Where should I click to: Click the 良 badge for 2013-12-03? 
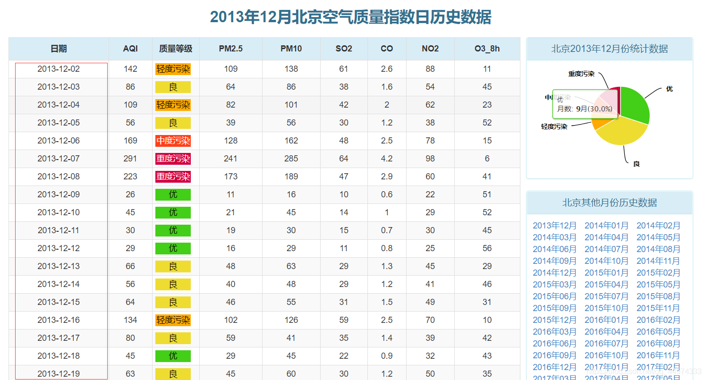click(173, 87)
